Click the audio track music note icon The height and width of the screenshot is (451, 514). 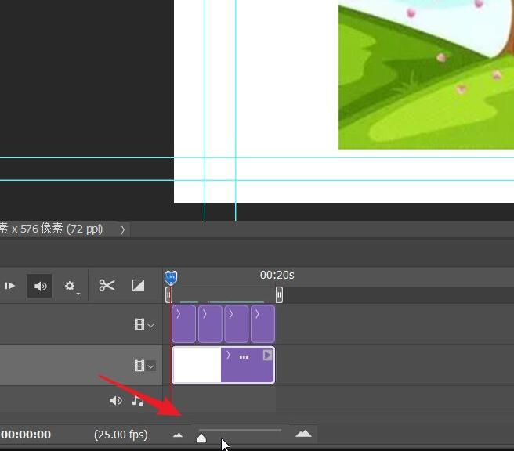click(138, 401)
